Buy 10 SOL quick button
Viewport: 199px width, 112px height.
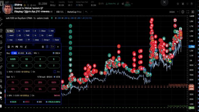point(40,66)
